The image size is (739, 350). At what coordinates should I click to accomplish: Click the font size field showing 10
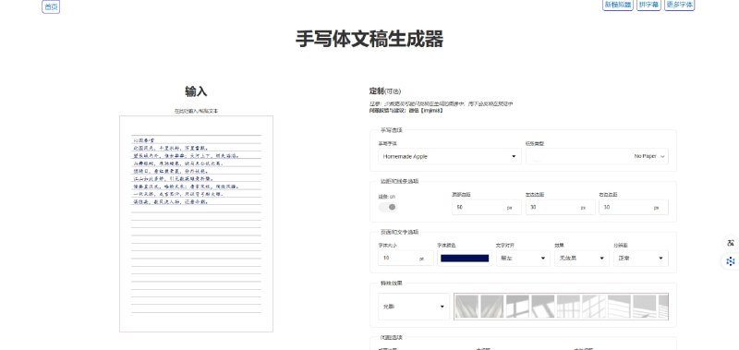[x=406, y=259]
